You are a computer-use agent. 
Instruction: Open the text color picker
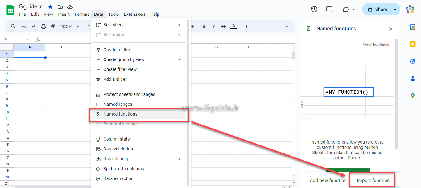pos(234,27)
